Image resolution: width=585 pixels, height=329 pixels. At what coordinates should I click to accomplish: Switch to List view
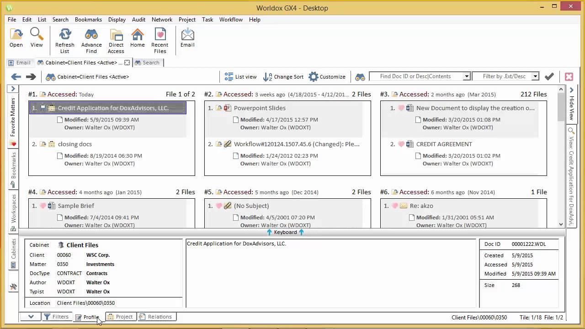pos(240,77)
